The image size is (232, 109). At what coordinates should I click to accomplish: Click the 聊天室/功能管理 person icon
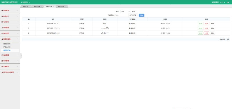click(x=2, y=72)
